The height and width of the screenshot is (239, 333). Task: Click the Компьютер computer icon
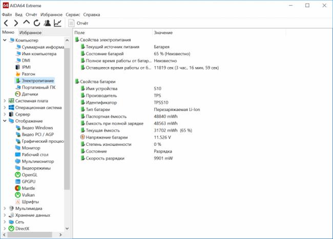tap(11, 40)
